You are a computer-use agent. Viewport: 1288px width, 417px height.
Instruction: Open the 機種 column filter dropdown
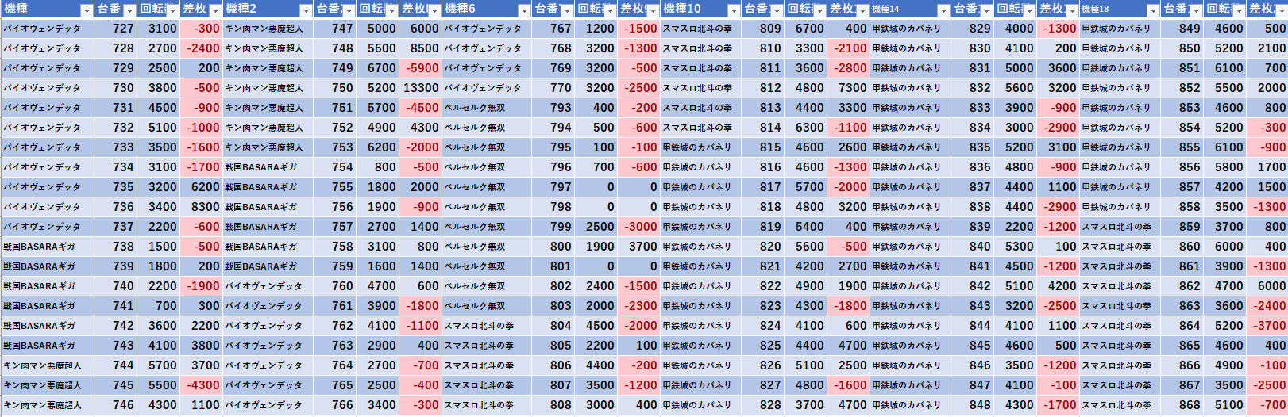click(87, 10)
